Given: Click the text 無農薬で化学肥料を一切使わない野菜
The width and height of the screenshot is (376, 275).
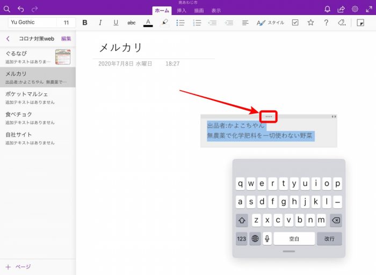Looking at the screenshot, I should pos(259,136).
